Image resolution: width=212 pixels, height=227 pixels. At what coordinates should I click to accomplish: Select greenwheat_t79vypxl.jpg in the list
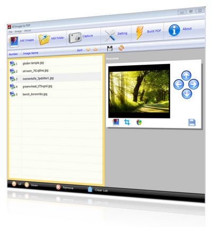tap(38, 86)
